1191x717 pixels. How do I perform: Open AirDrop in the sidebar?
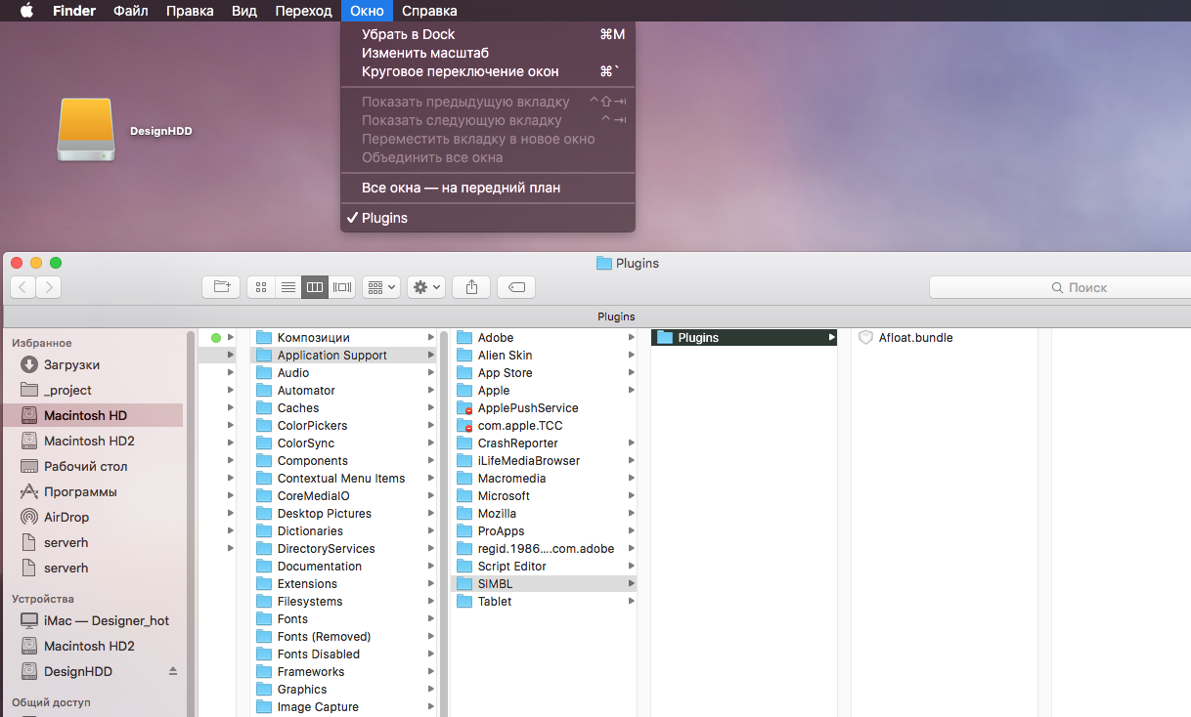coord(67,517)
